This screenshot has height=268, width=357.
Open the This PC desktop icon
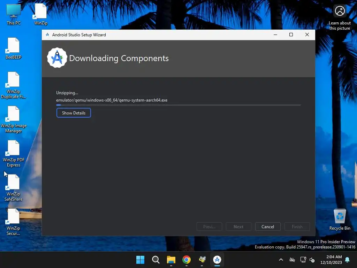(x=14, y=14)
